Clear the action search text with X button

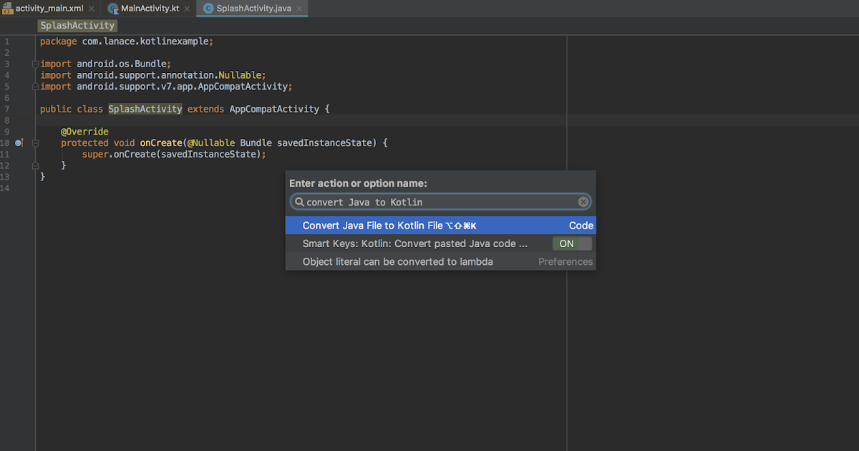click(583, 203)
